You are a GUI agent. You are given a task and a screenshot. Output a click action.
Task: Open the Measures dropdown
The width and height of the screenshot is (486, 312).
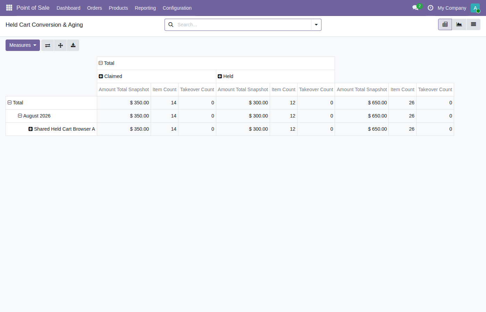pos(23,45)
